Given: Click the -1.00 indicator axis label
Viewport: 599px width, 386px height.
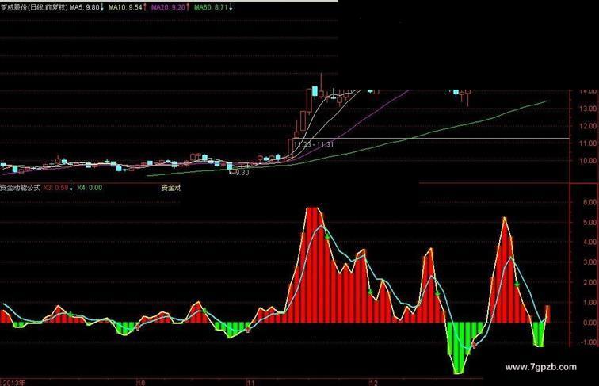Looking at the screenshot, I should [x=588, y=342].
